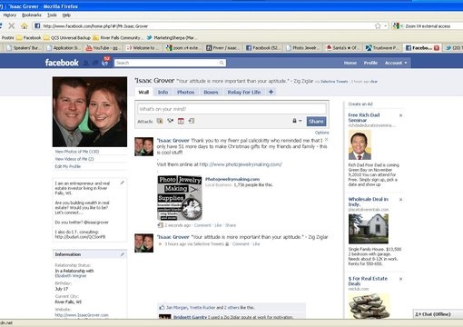Screen dimensions: 463x327
Task: Click the Home icon in Firefox toolbar
Action: 25,26
